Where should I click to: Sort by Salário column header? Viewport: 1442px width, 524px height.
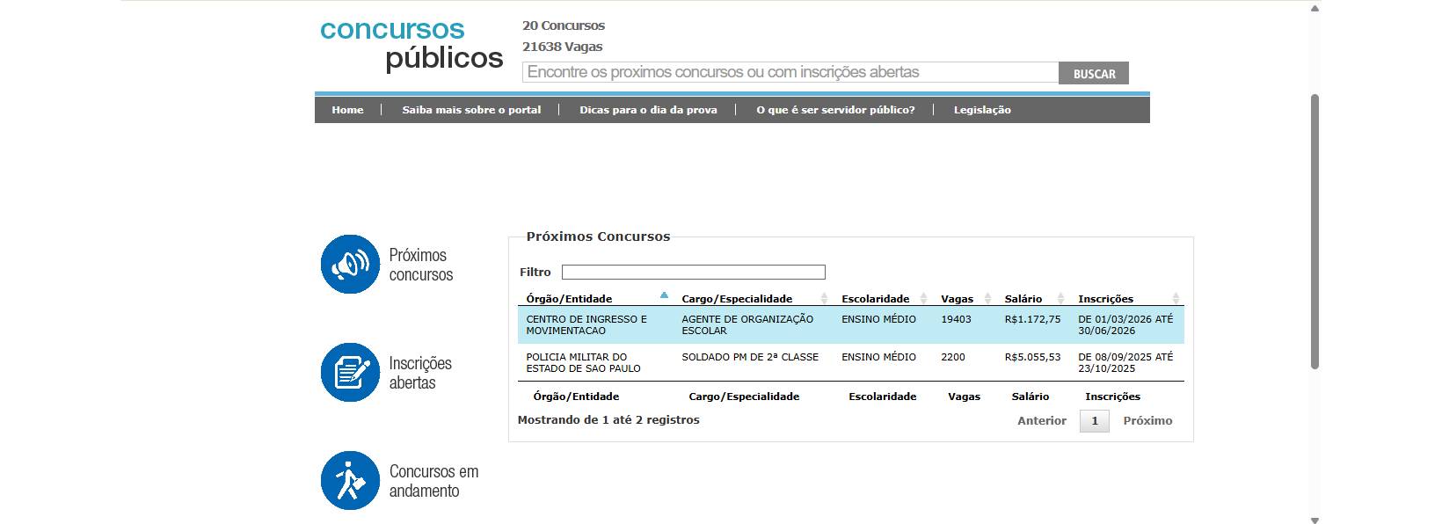pos(1023,299)
